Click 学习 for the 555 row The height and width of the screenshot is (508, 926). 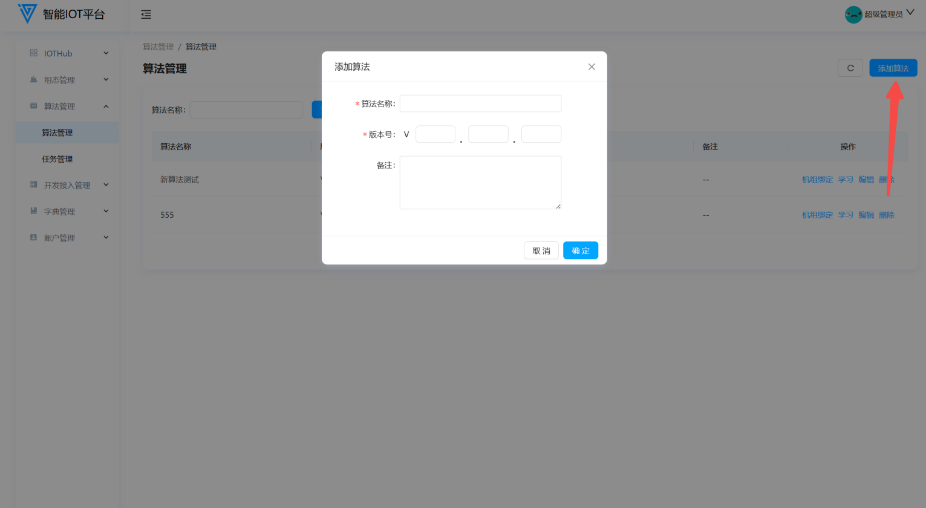(x=846, y=215)
